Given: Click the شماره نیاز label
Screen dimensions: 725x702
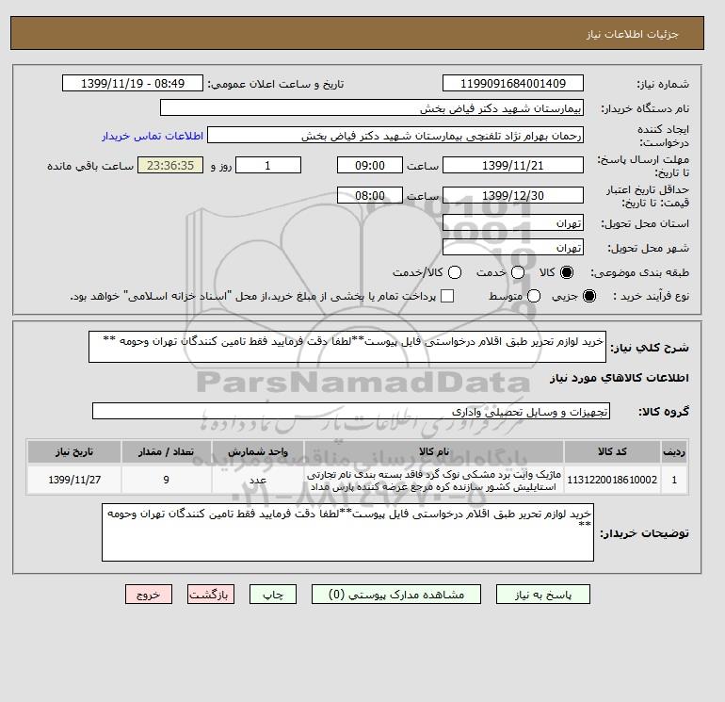Looking at the screenshot, I should pos(663,84).
